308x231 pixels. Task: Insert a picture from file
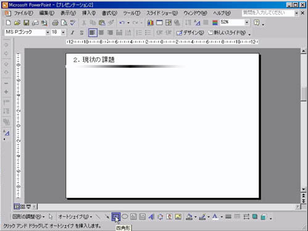click(178, 217)
